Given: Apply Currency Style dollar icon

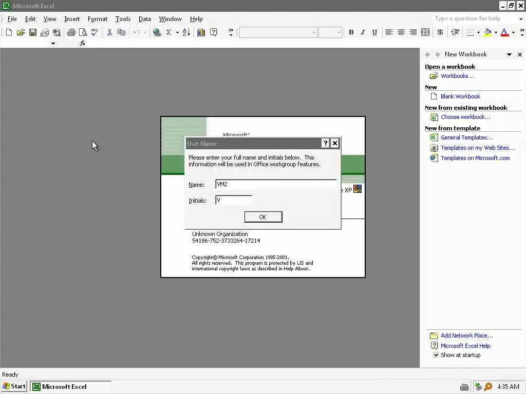Looking at the screenshot, I should click(x=440, y=32).
